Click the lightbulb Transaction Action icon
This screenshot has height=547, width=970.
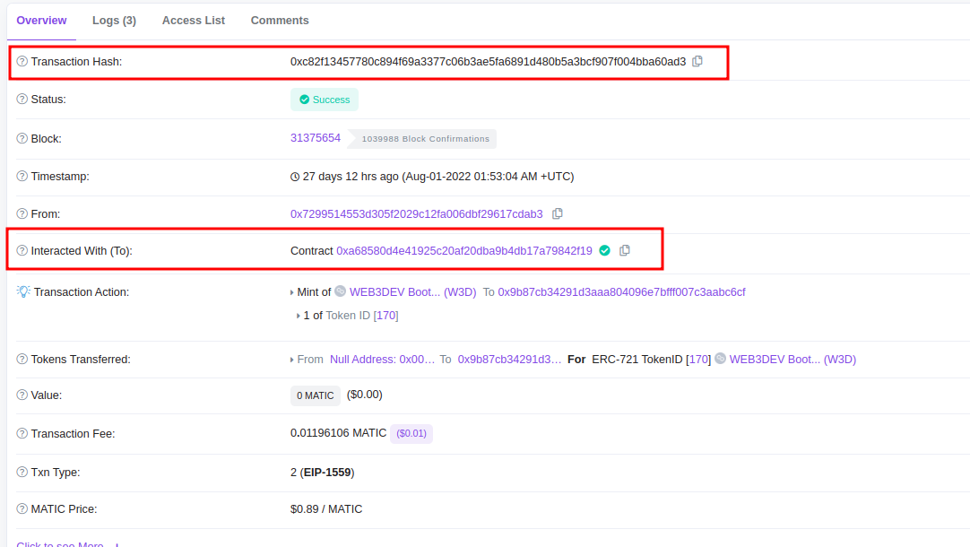(23, 291)
